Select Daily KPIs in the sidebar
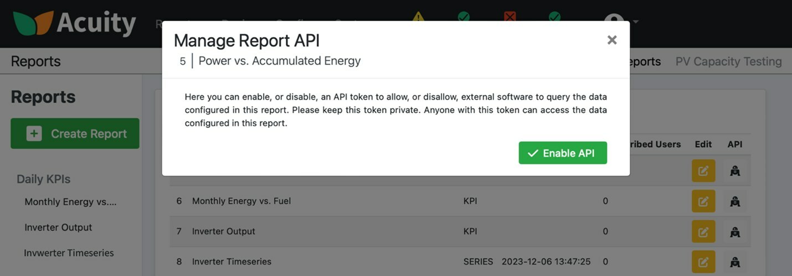This screenshot has width=792, height=276. [x=43, y=179]
